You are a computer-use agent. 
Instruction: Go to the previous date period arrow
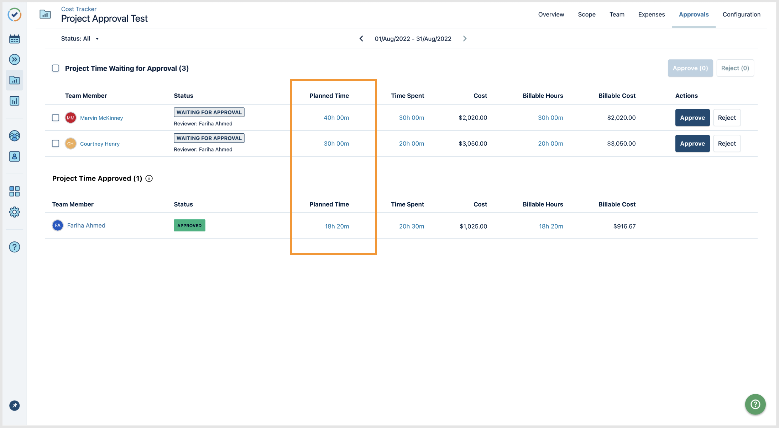pos(361,39)
